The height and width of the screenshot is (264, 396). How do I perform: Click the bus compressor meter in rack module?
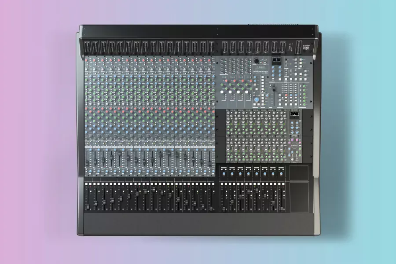click(294, 114)
